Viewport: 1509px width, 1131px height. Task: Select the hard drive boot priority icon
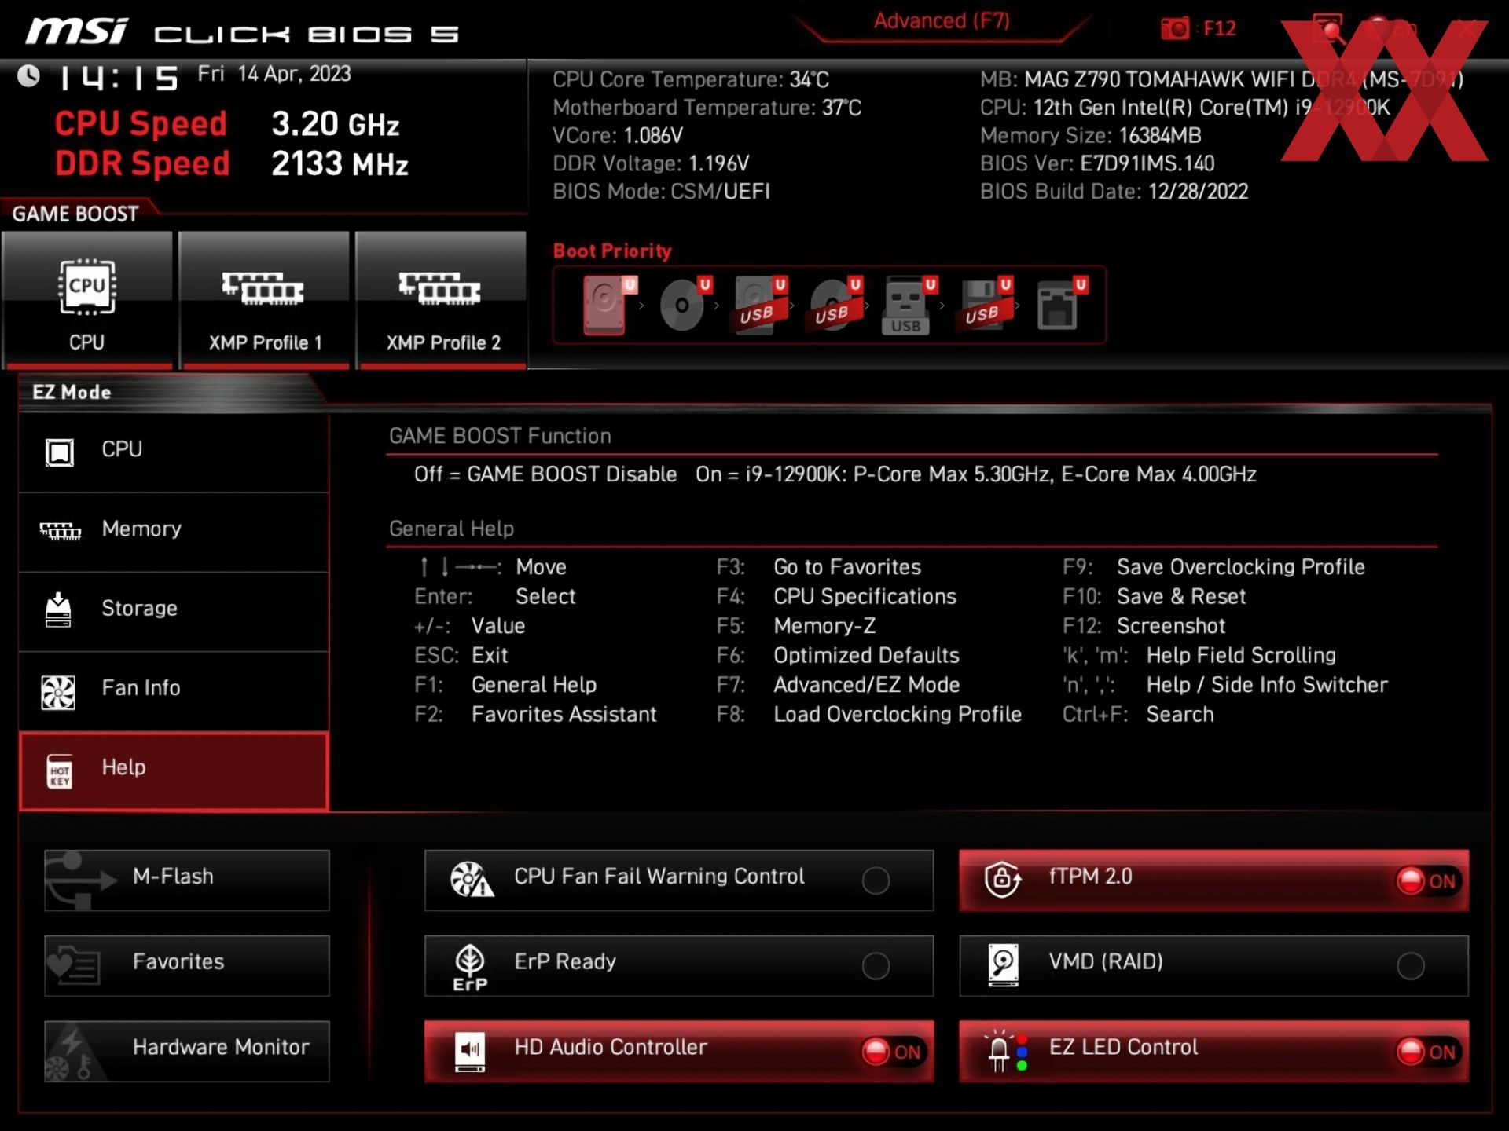point(605,306)
